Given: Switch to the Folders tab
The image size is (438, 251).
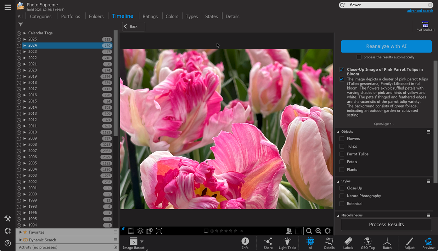Looking at the screenshot, I should pos(96,16).
